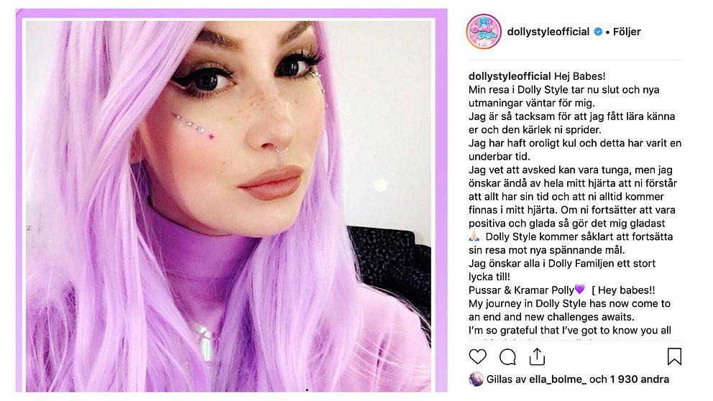Image resolution: width=713 pixels, height=401 pixels.
Task: Share the post using the share icon
Action: click(537, 357)
